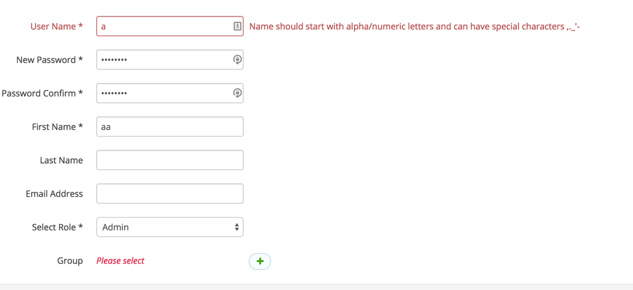Add a group with the green plus button
Image resolution: width=633 pixels, height=290 pixels.
[x=260, y=261]
